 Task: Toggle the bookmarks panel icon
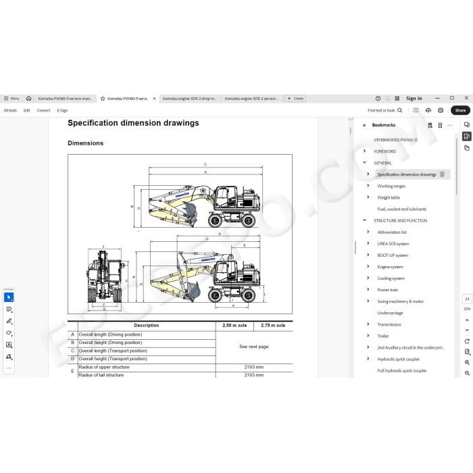(467, 136)
